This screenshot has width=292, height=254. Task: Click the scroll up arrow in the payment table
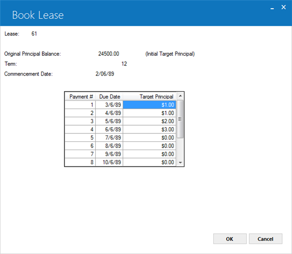tap(180, 96)
